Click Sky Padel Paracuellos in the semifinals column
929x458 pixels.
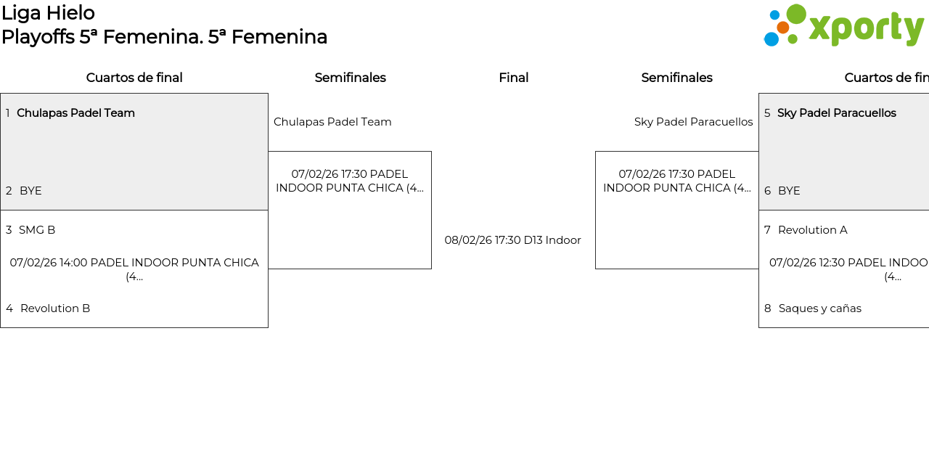tap(693, 122)
